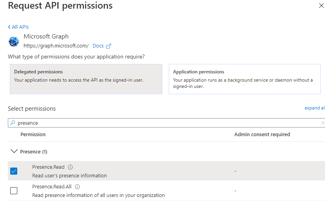Show info tooltip for Presence.Read.All
The height and width of the screenshot is (206, 325).
(x=77, y=187)
